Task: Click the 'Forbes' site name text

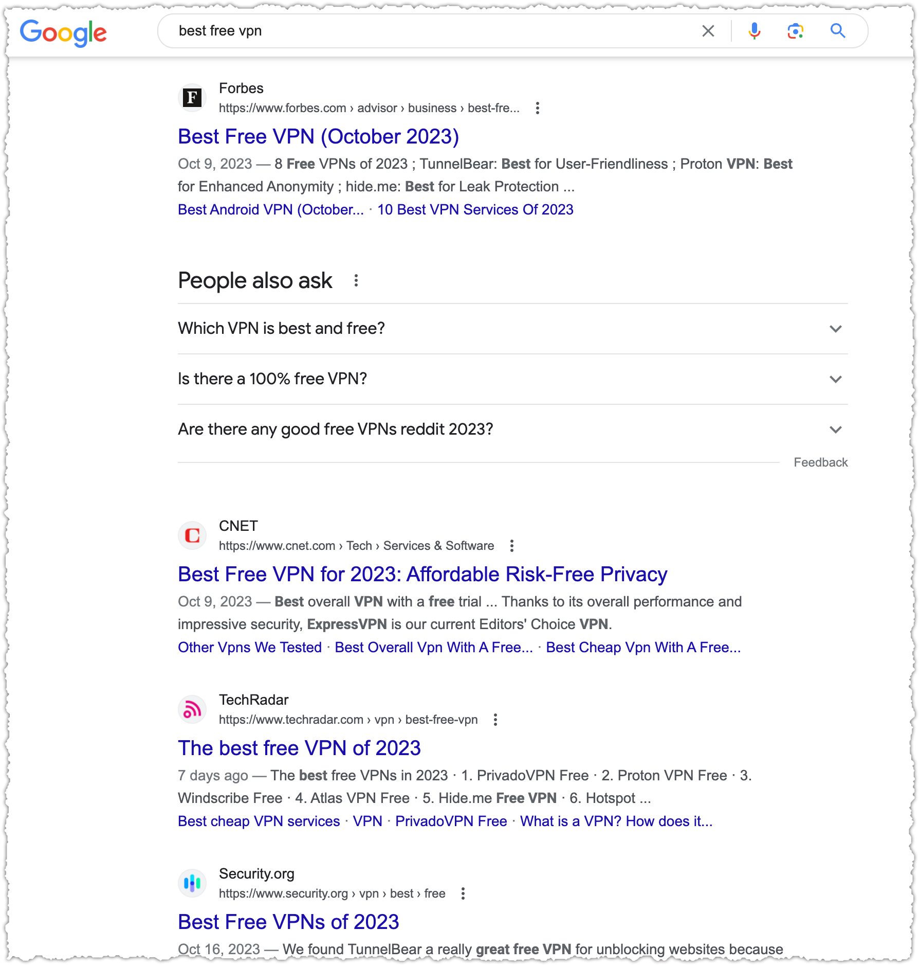Action: pos(241,88)
